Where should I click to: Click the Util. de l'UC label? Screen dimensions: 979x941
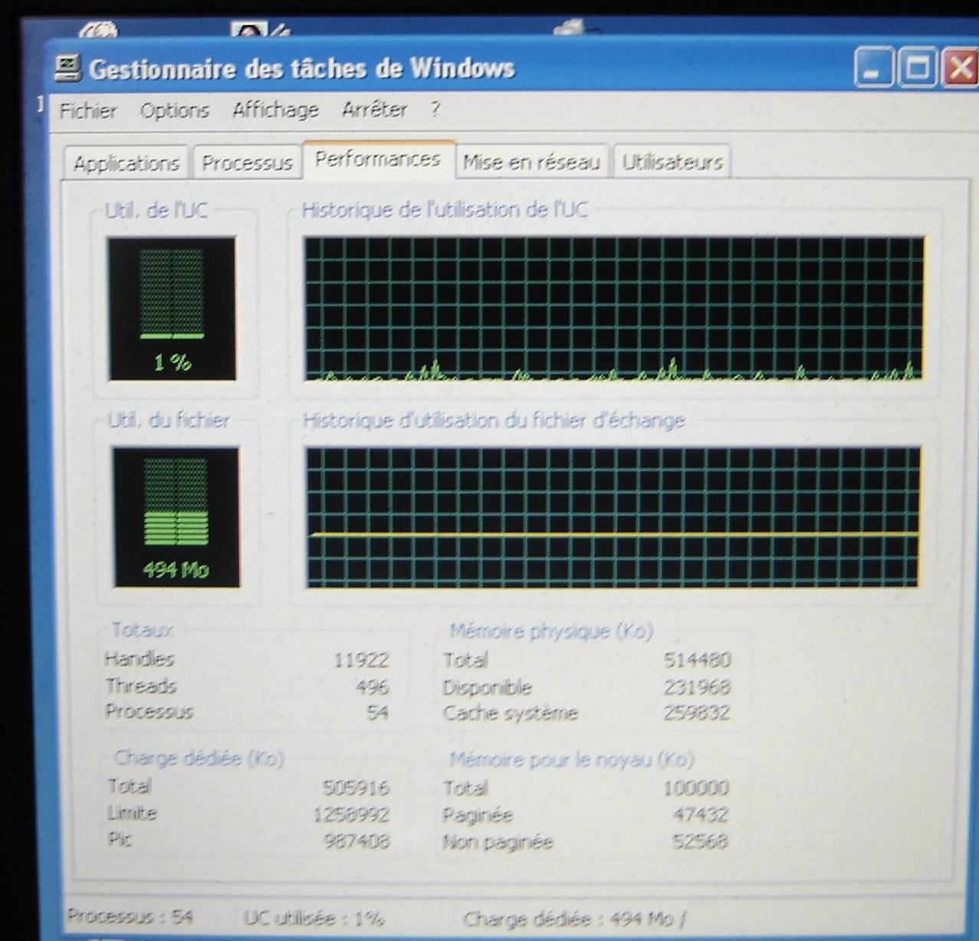[156, 210]
